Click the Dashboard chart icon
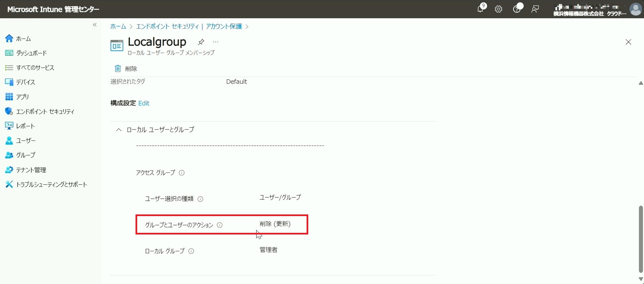This screenshot has width=644, height=284. pos(9,53)
